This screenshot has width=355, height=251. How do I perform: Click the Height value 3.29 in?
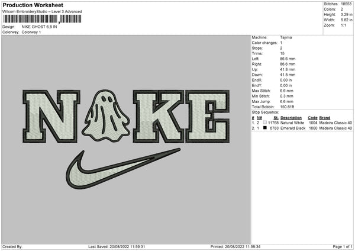[346, 14]
